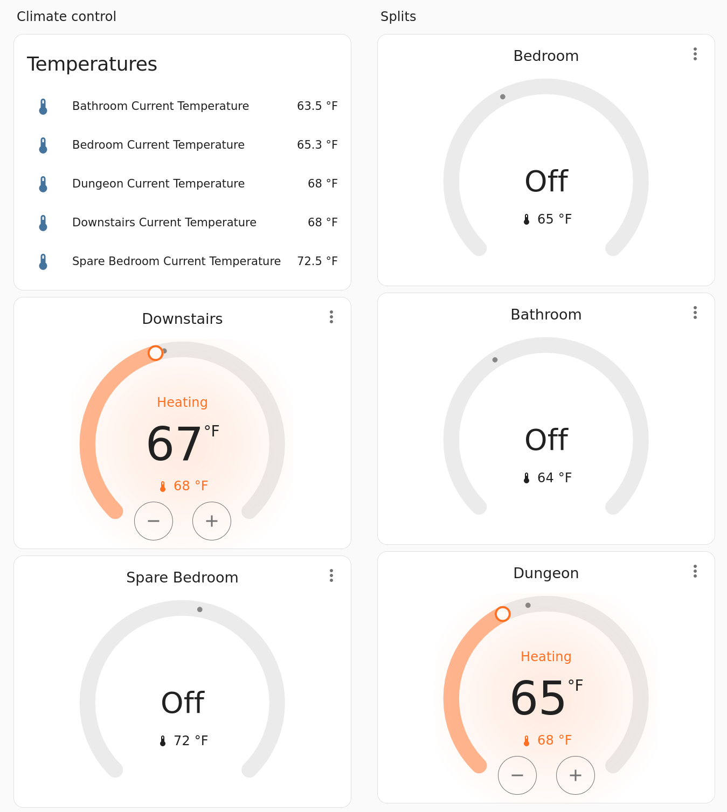Open the Dungeon card three-dot menu
Image resolution: width=727 pixels, height=812 pixels.
coord(695,571)
